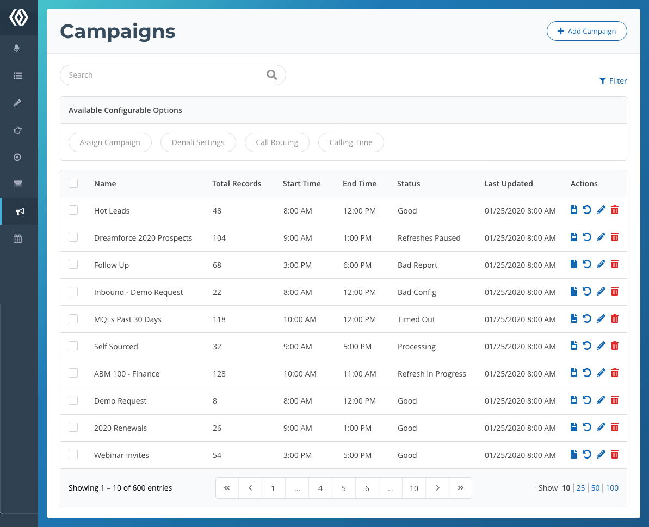The image size is (649, 527).
Task: Check the MQLs Past 30 Days checkbox
Action: (73, 319)
